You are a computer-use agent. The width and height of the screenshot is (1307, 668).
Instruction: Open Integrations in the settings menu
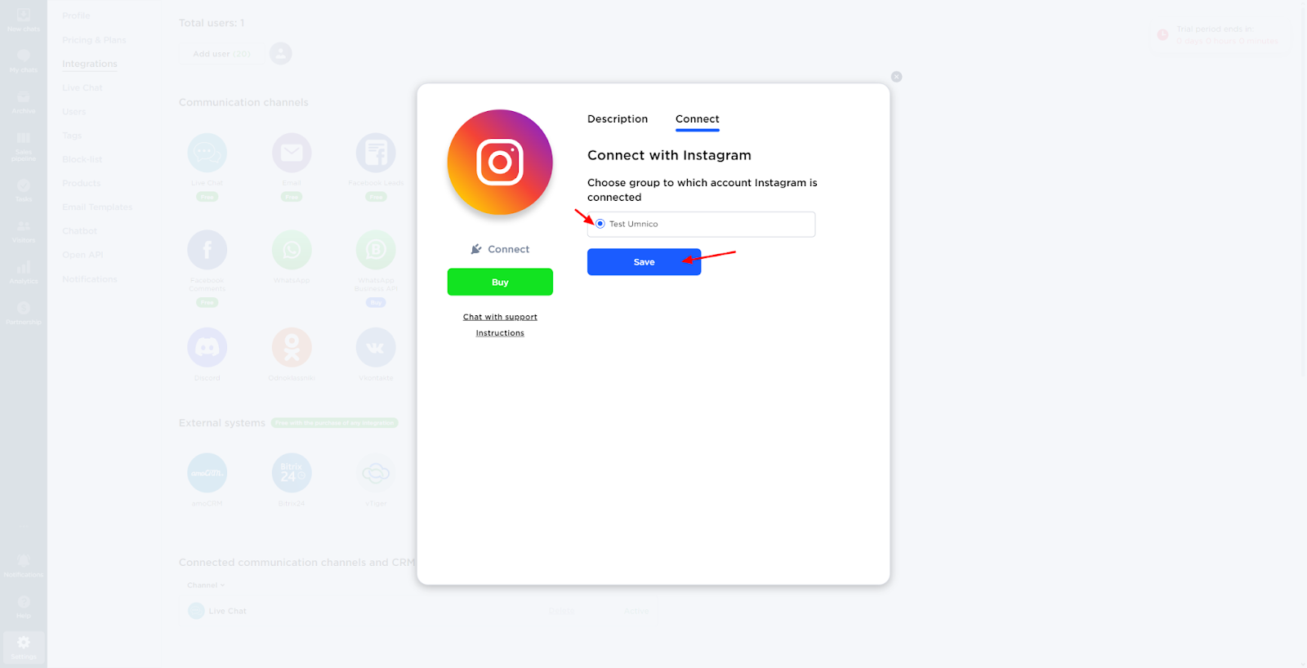click(90, 64)
